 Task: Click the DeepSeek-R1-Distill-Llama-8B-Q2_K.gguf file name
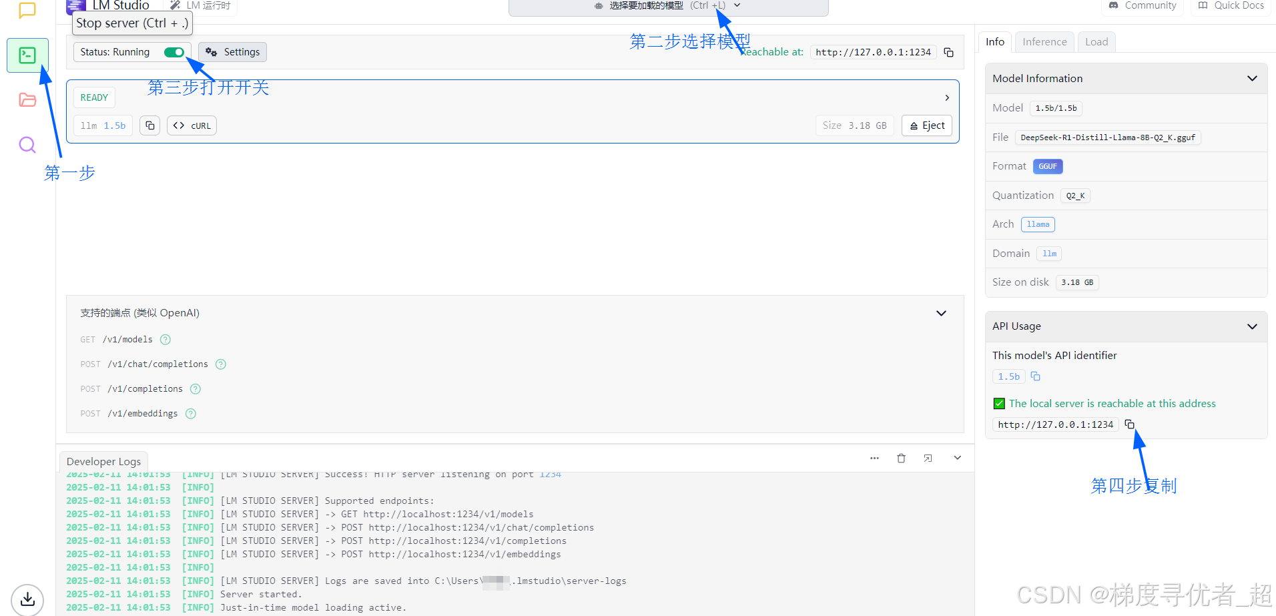coord(1108,137)
